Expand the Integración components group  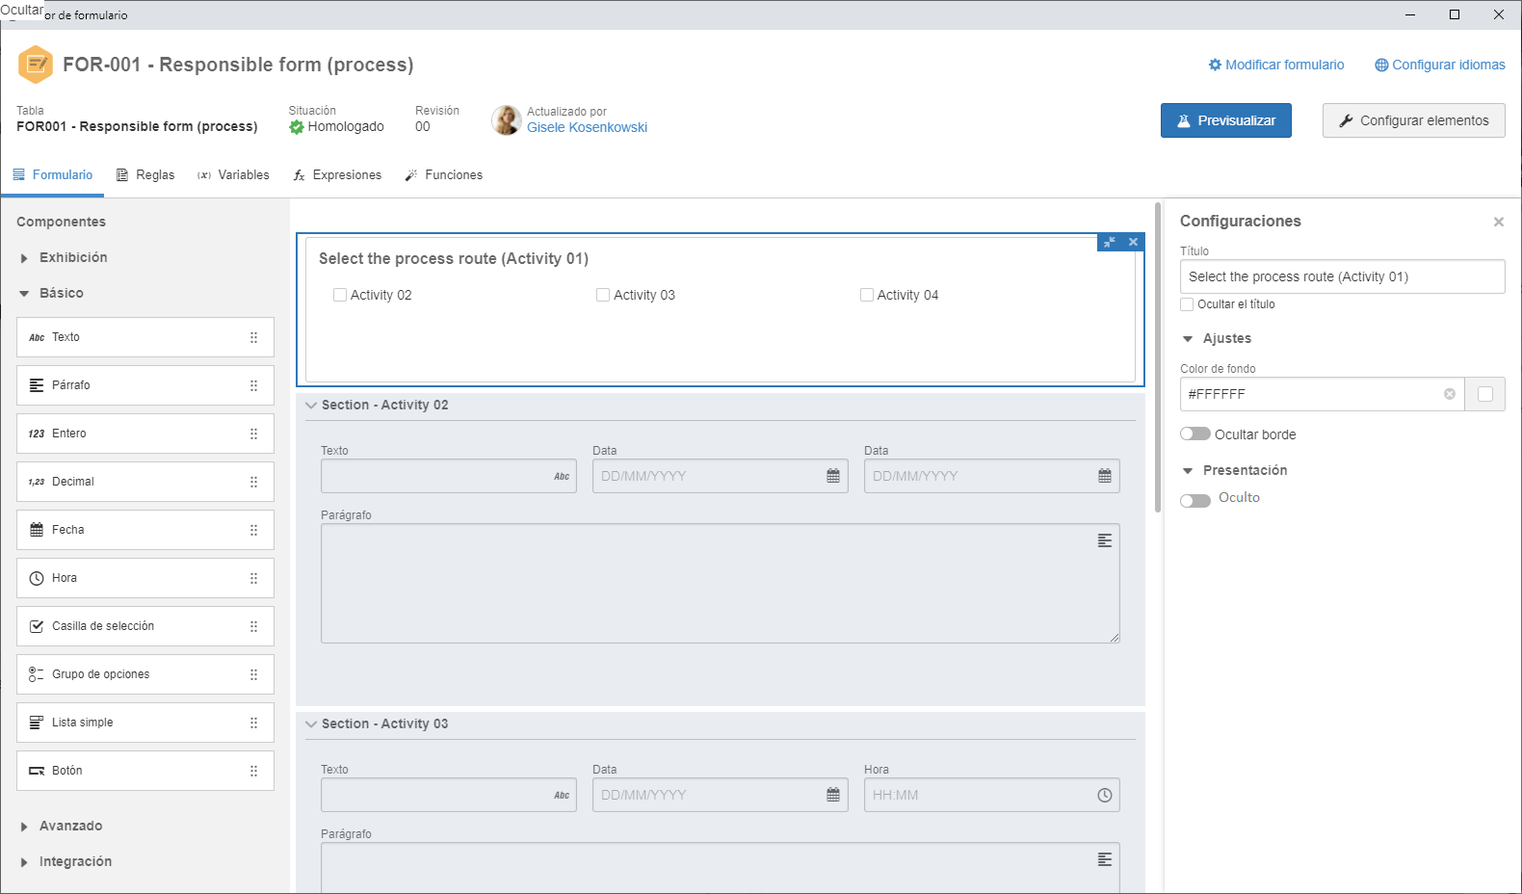pos(24,862)
